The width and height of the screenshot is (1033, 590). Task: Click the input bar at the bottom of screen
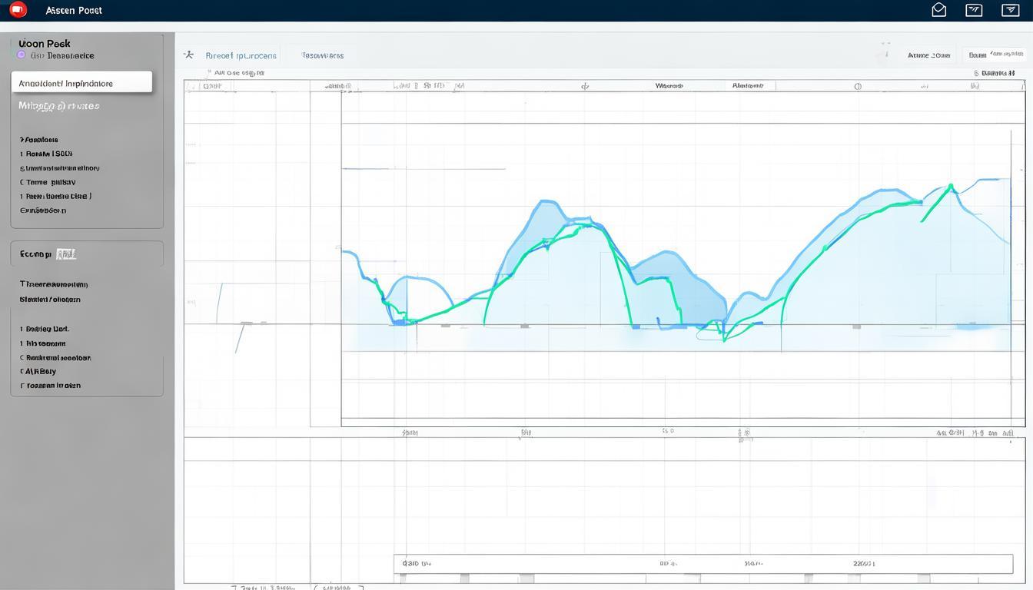[703, 564]
